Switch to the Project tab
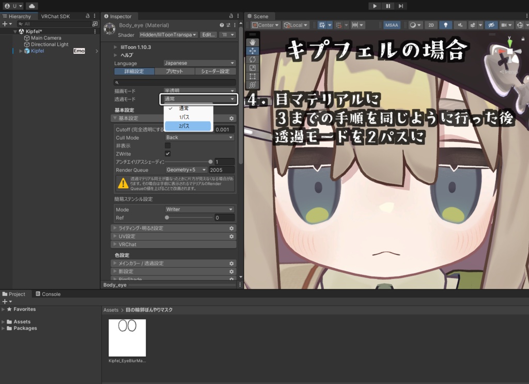Screen dimensions: 529x384 point(14,294)
